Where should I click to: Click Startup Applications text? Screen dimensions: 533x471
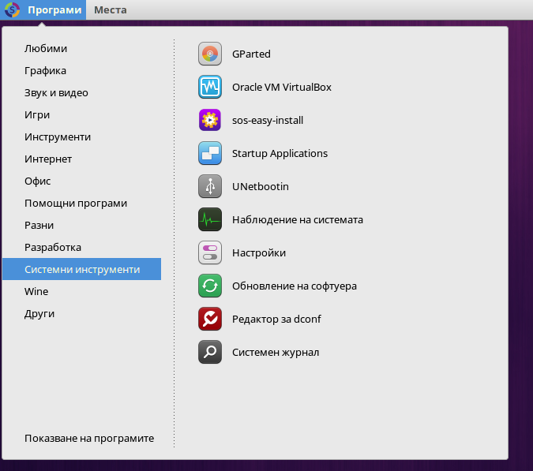280,154
